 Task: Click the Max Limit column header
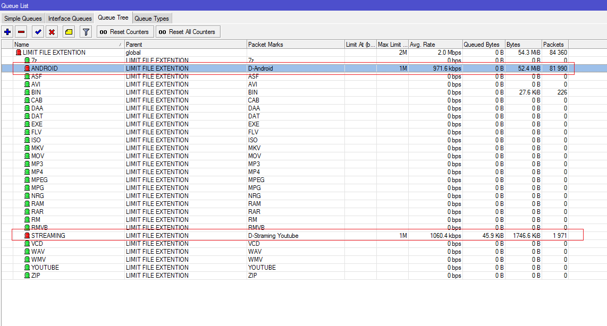point(390,44)
